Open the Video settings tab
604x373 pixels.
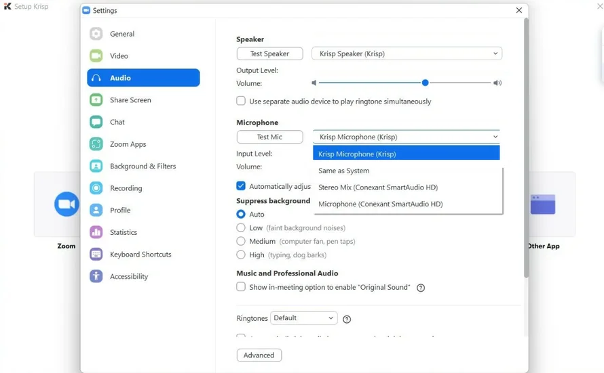[143, 56]
